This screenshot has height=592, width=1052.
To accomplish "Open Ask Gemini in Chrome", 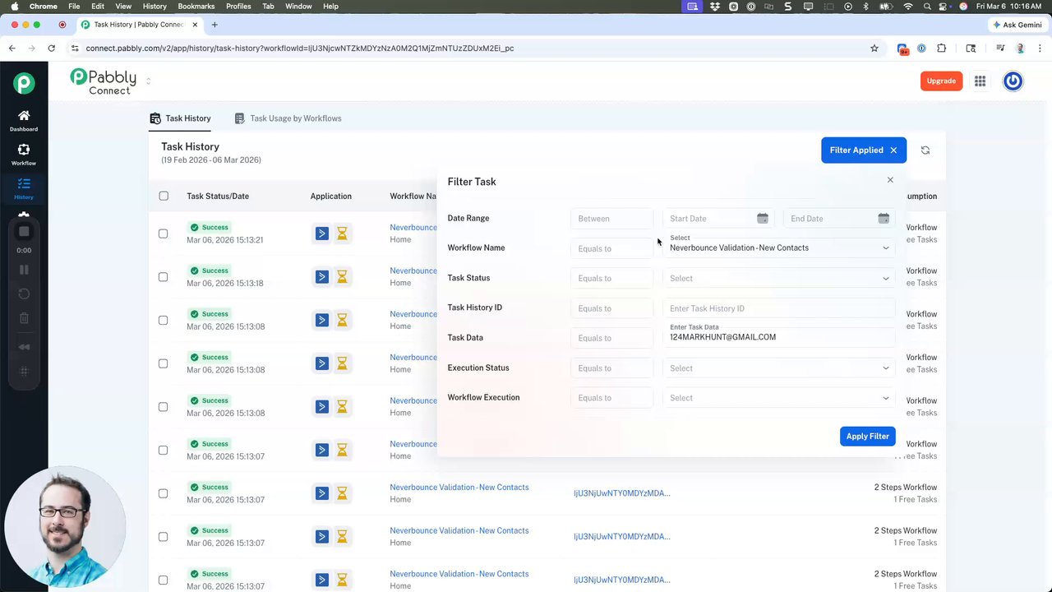I will click(1017, 25).
